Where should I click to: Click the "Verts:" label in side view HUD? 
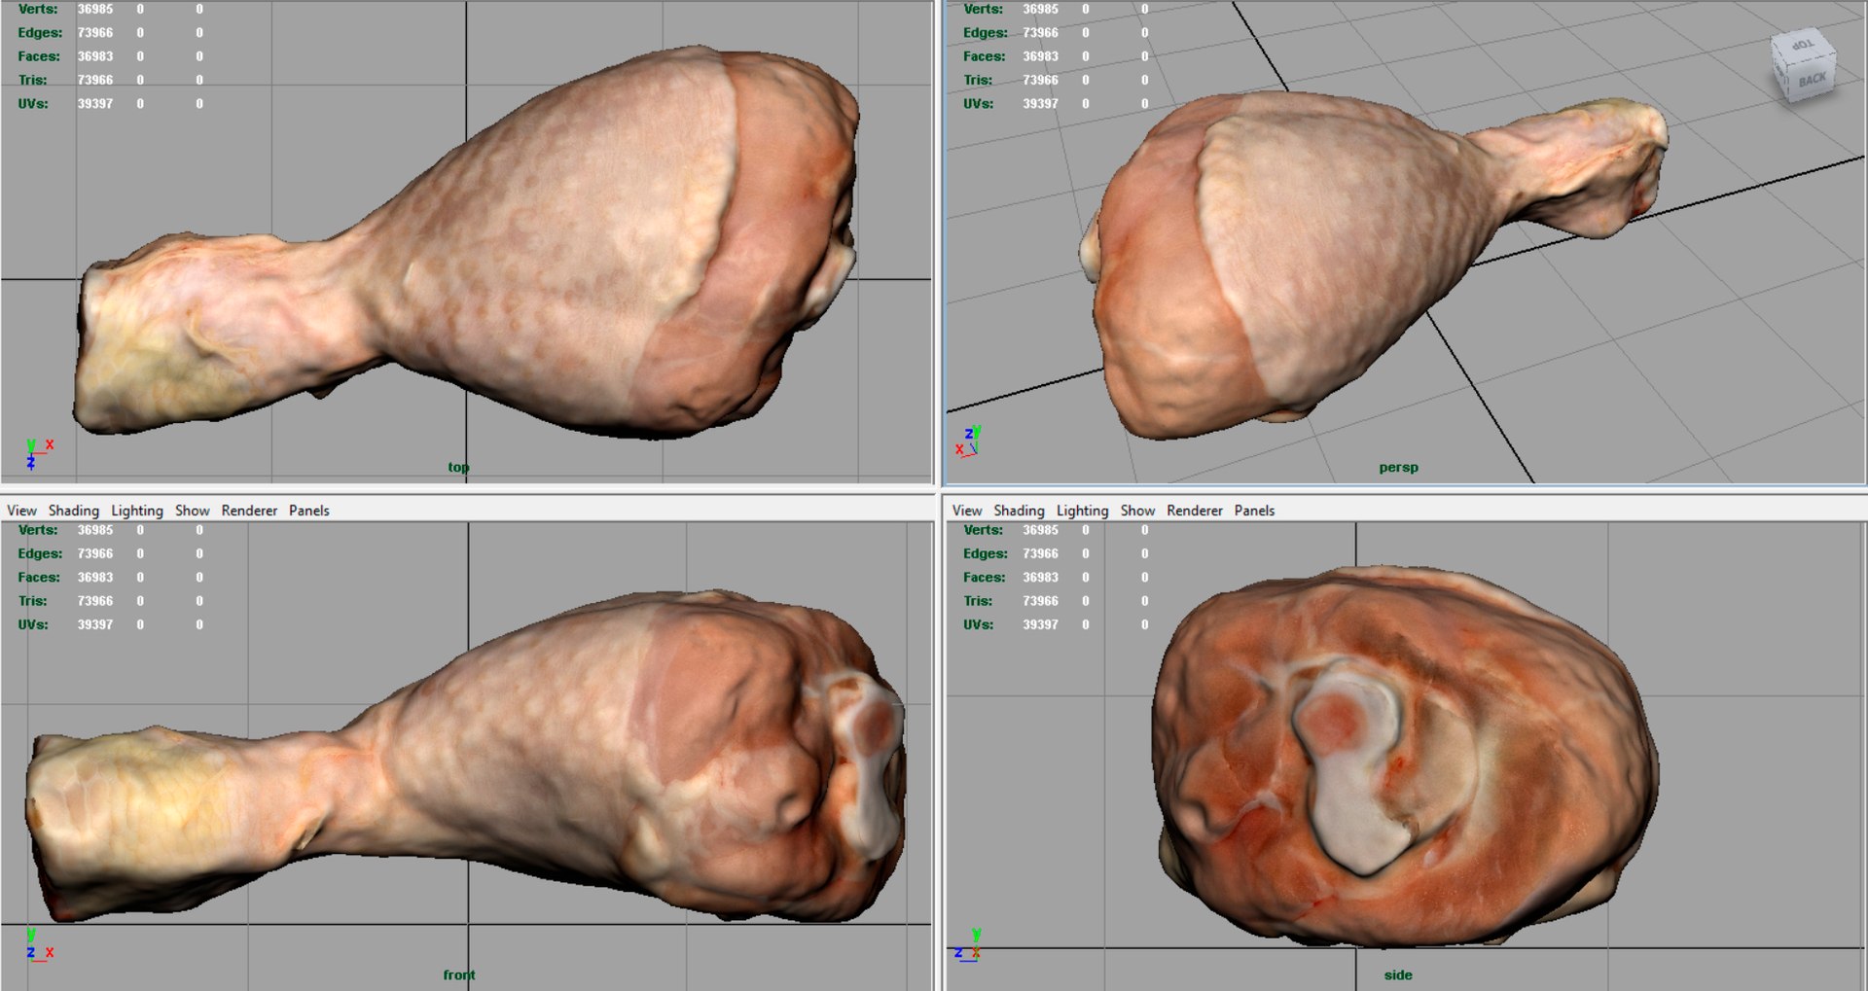point(984,530)
